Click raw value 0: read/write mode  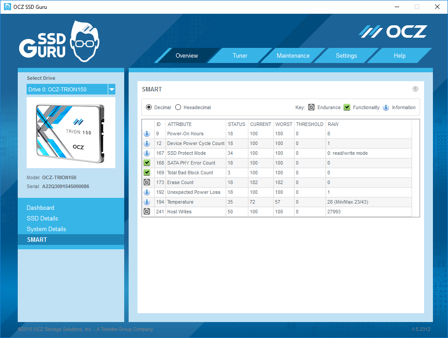tap(347, 153)
